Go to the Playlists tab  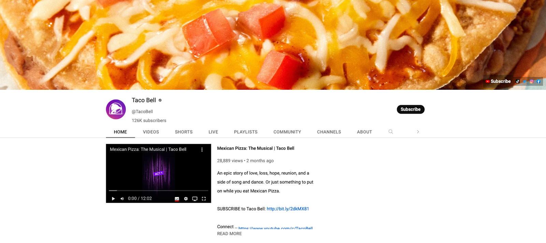coord(246,132)
